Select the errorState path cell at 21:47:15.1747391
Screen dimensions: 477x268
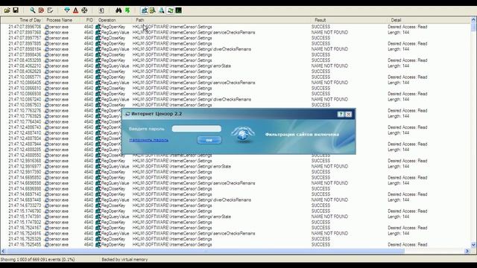pyautogui.click(x=182, y=217)
